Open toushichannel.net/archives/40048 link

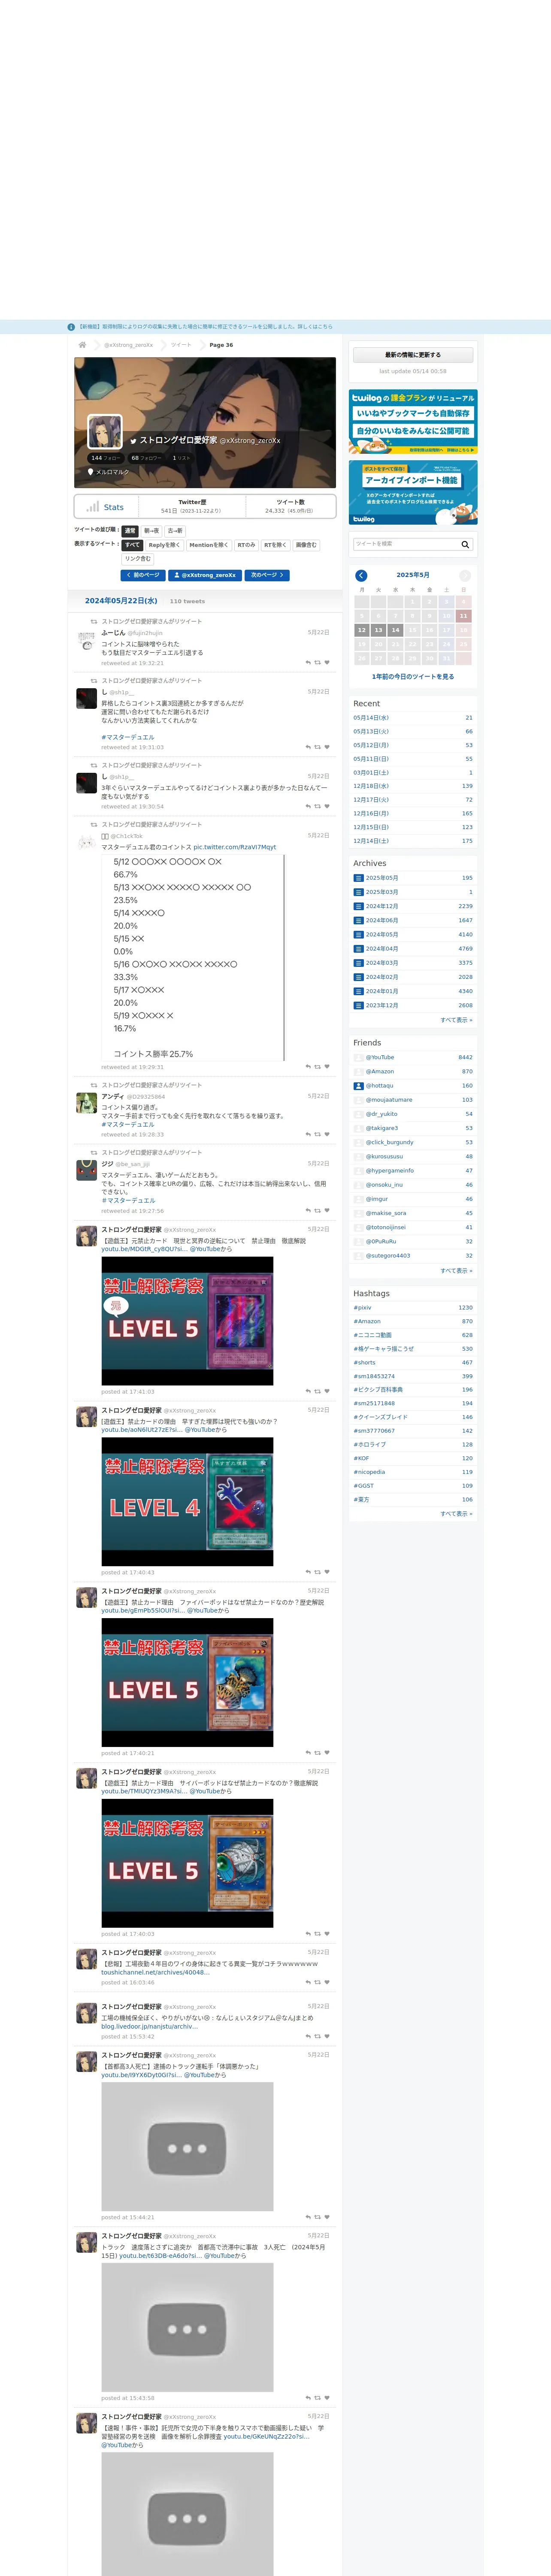pos(155,1973)
